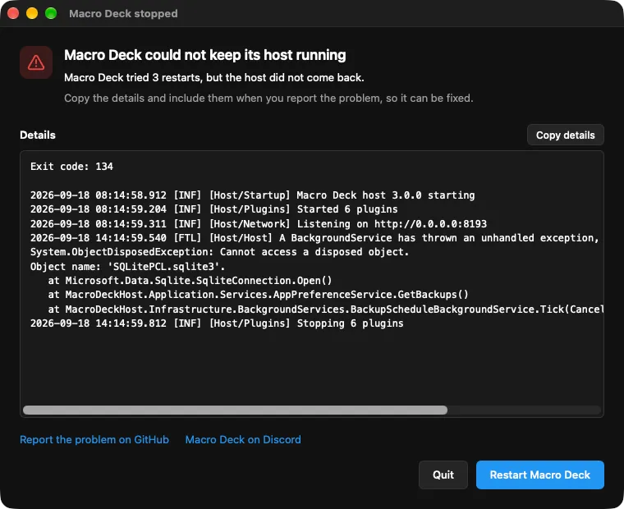
Task: Copy the crash details to clipboard
Action: click(x=565, y=135)
